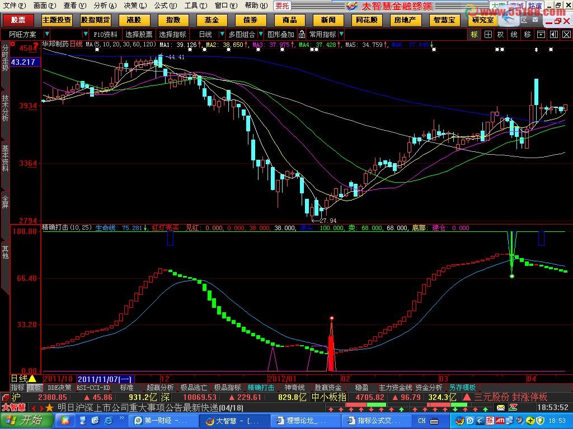Switch to 基本资料 side tab
Image resolution: width=573 pixels, height=429 pixels.
click(5, 158)
